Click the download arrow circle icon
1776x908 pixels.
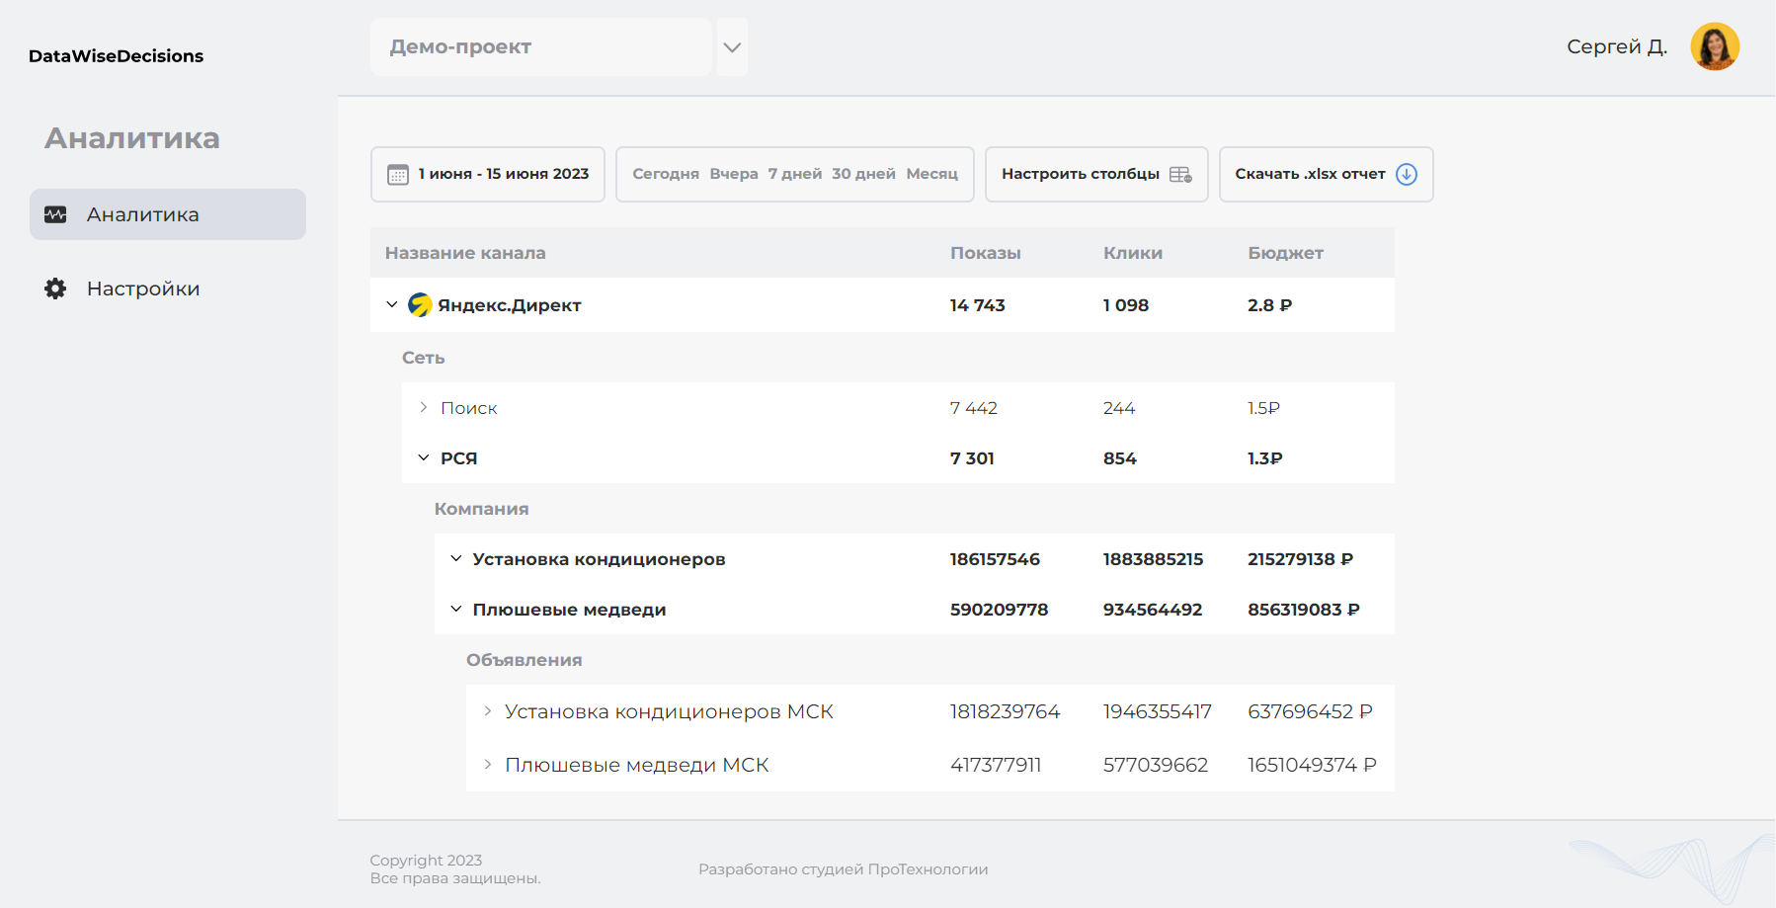tap(1407, 175)
